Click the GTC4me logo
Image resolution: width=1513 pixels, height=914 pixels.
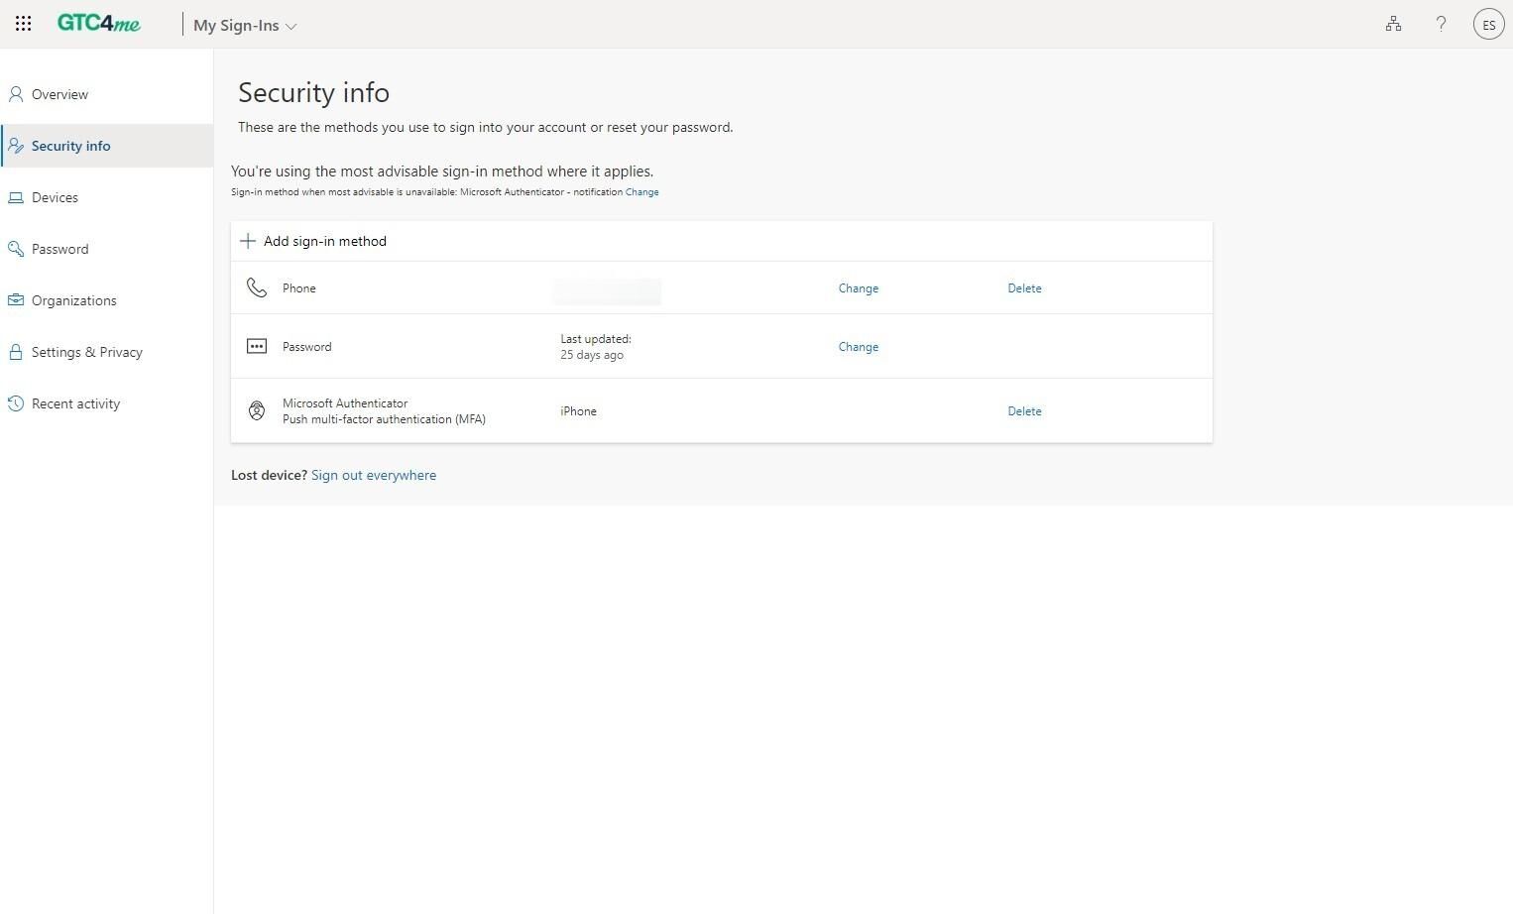click(99, 24)
